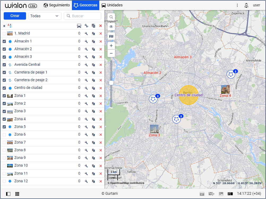
Task: Delete the Almacén 3 geofence
Action: pos(101,57)
